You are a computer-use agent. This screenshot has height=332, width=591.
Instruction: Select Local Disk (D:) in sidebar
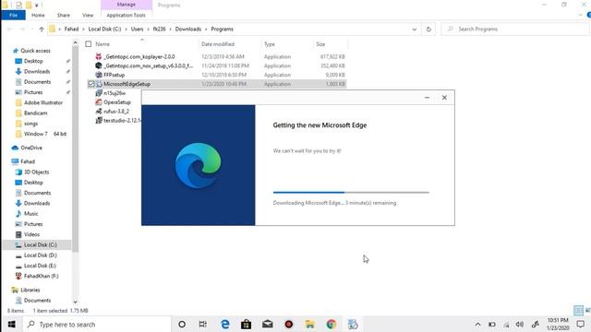pos(41,255)
